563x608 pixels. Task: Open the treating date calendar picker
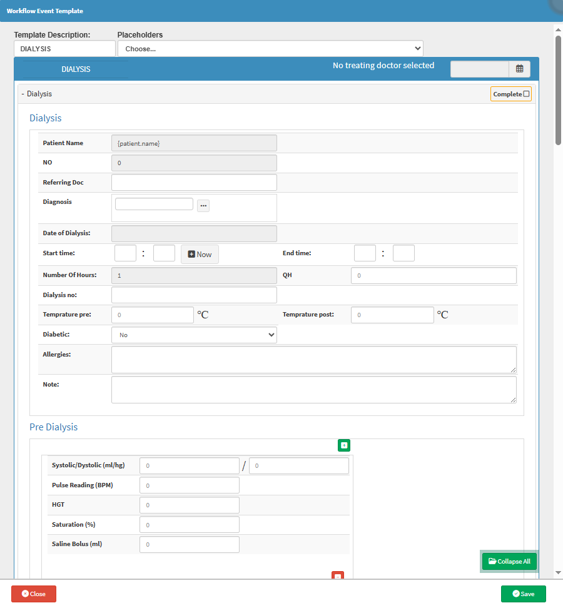tap(519, 69)
